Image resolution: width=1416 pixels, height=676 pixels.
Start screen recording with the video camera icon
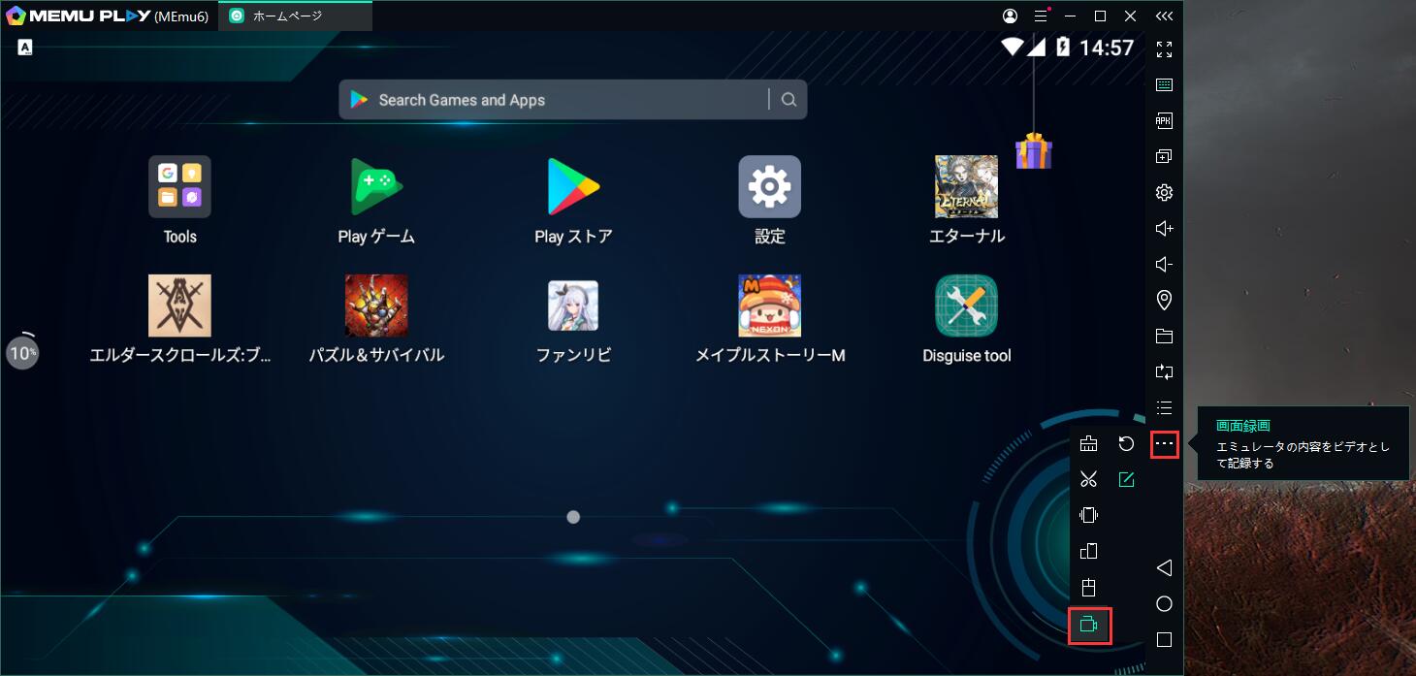[1088, 626]
